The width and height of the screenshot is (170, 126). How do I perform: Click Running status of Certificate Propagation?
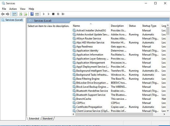pos(134,107)
